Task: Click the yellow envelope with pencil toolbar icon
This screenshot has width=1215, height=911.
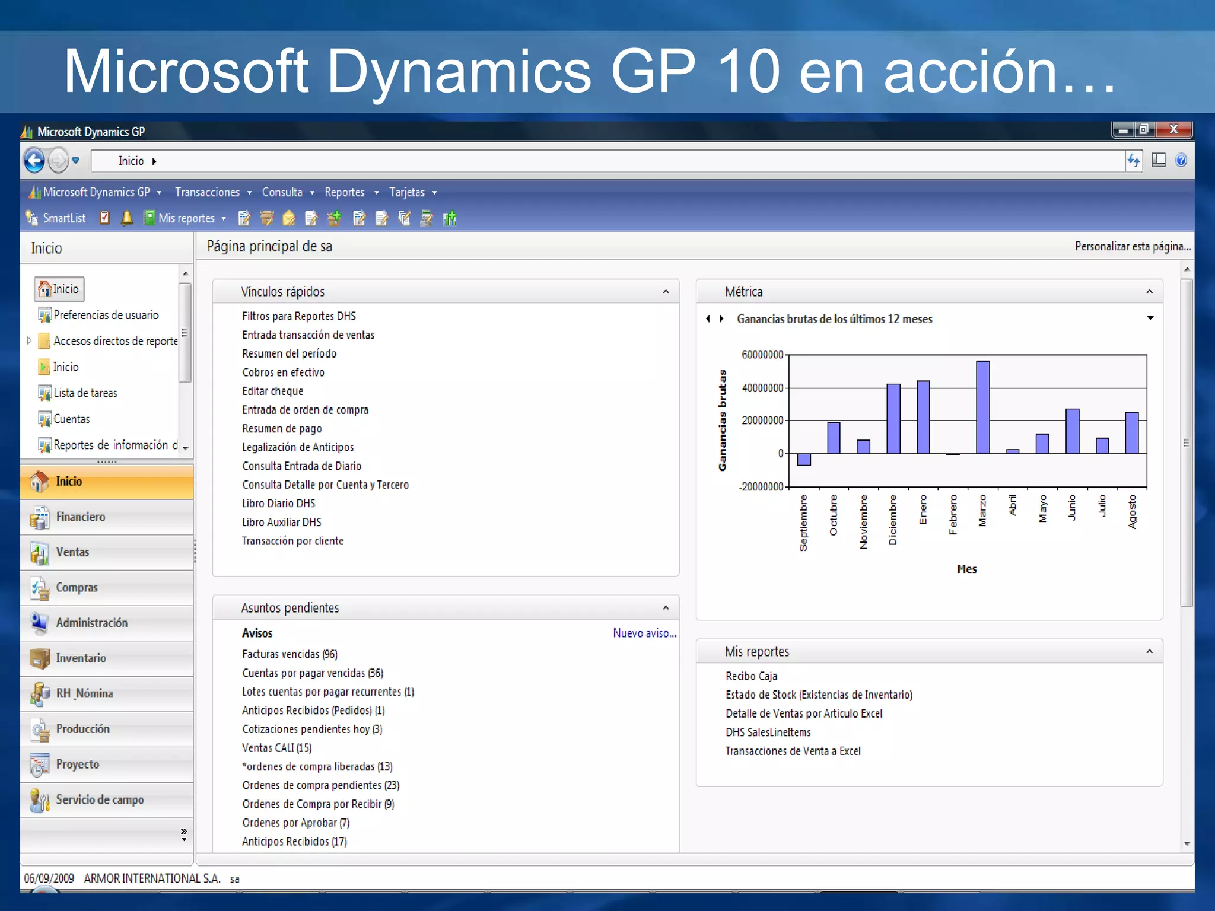Action: pyautogui.click(x=289, y=218)
